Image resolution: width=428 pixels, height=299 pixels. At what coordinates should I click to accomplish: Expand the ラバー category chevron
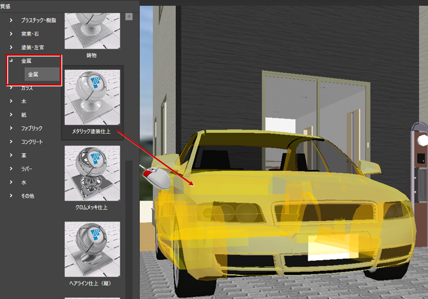coord(11,169)
